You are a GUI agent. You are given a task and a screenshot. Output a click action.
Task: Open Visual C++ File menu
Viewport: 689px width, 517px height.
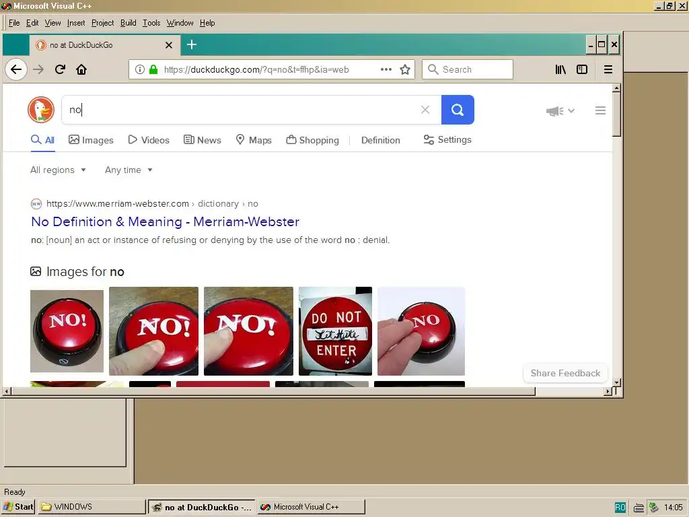[14, 23]
